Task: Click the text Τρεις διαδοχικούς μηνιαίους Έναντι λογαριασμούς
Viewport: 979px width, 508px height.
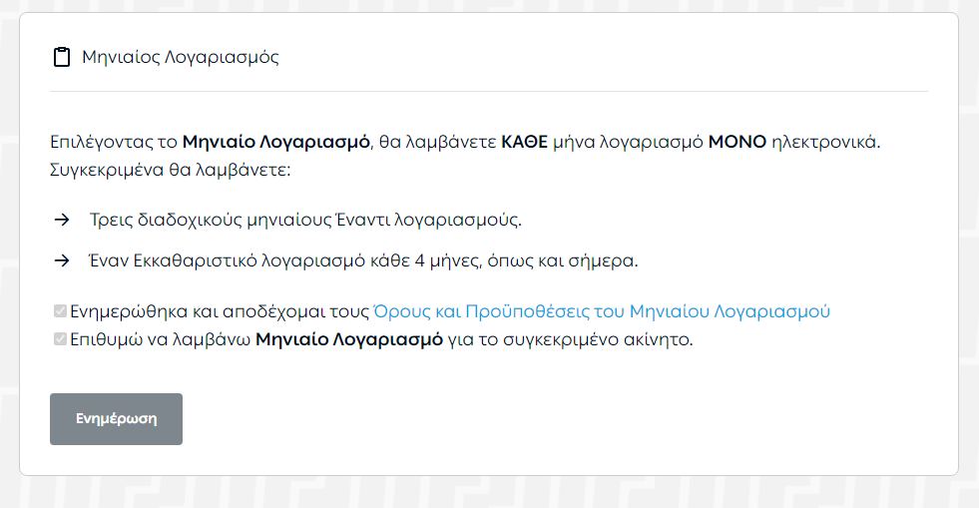Action: tap(305, 220)
